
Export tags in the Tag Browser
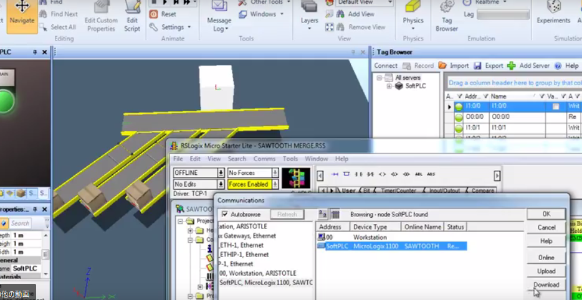coord(489,65)
